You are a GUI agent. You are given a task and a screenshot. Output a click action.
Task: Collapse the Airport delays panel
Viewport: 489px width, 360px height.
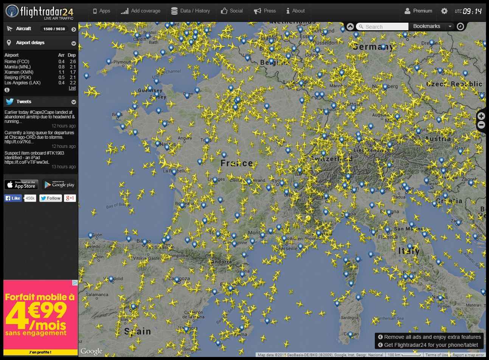[x=74, y=43]
